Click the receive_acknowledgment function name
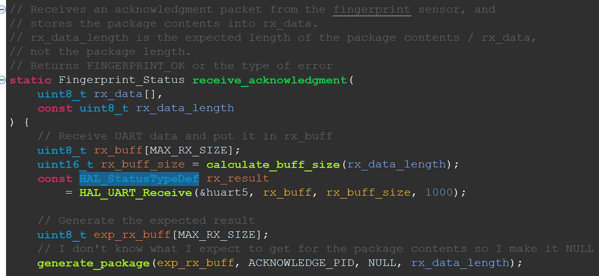 pyautogui.click(x=270, y=80)
